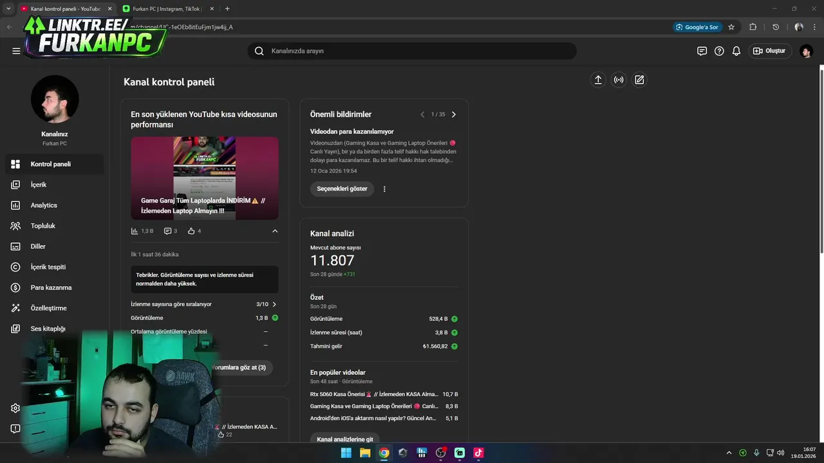824x463 pixels.
Task: Go to next important notification
Action: [454, 114]
